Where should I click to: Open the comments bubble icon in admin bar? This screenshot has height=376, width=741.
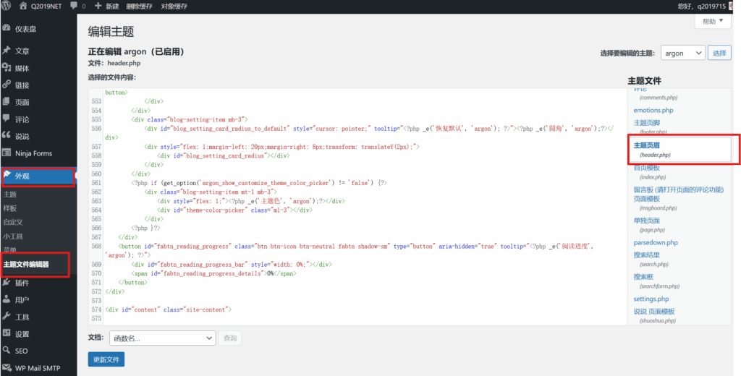tap(75, 6)
